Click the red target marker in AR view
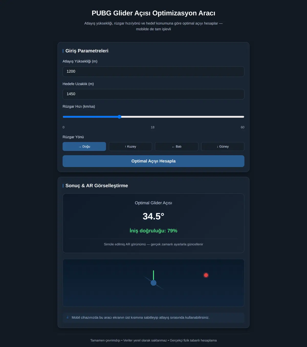The image size is (307, 347). 206,275
